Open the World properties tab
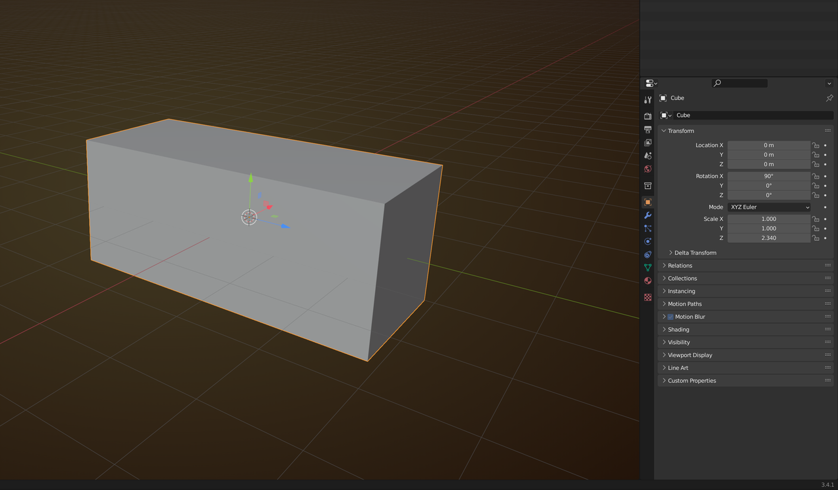838x490 pixels. 647,169
